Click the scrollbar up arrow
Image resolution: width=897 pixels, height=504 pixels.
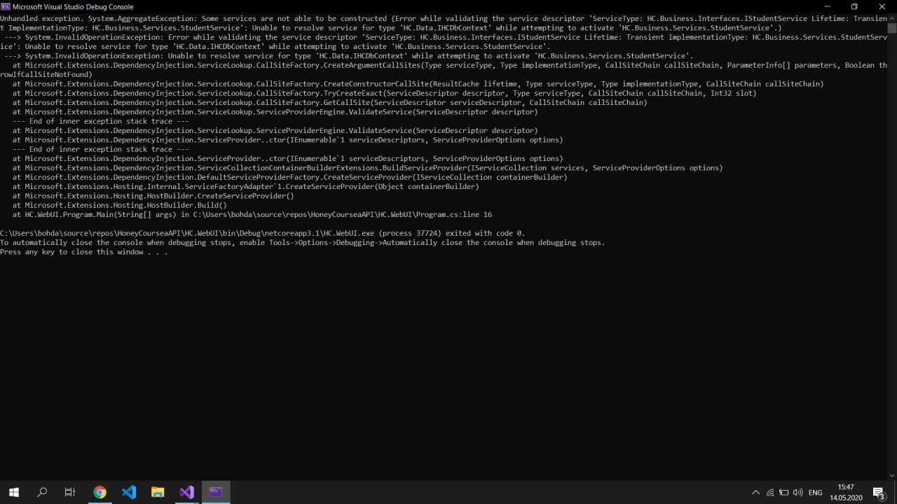(892, 17)
